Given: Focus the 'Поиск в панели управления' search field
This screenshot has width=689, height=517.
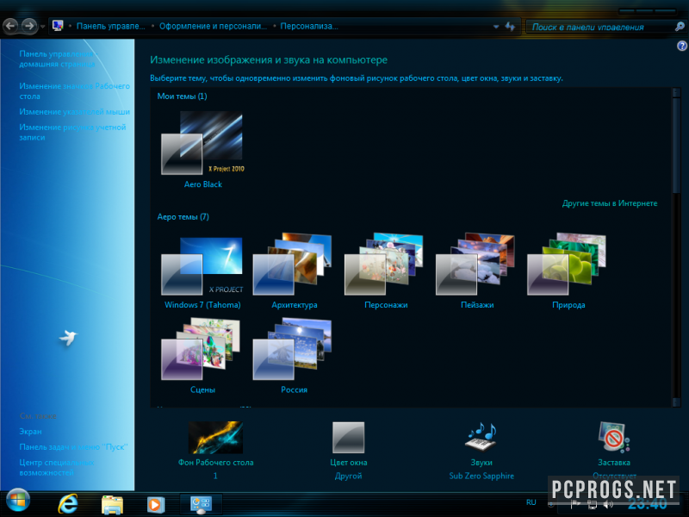Looking at the screenshot, I should click(599, 27).
